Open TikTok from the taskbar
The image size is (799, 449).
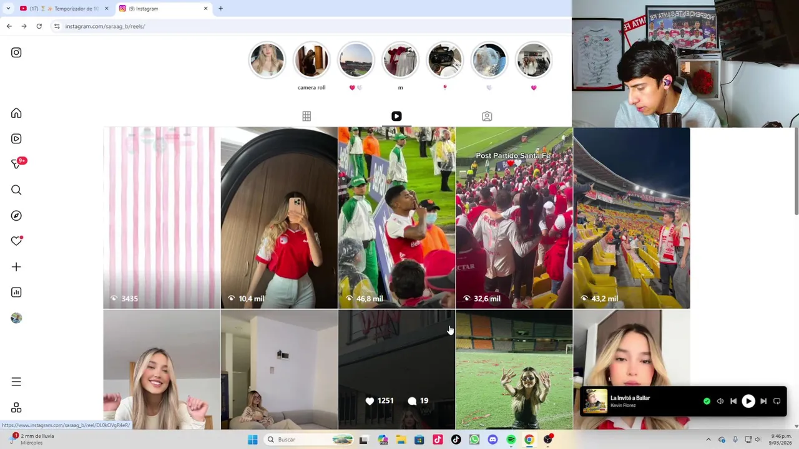click(456, 440)
